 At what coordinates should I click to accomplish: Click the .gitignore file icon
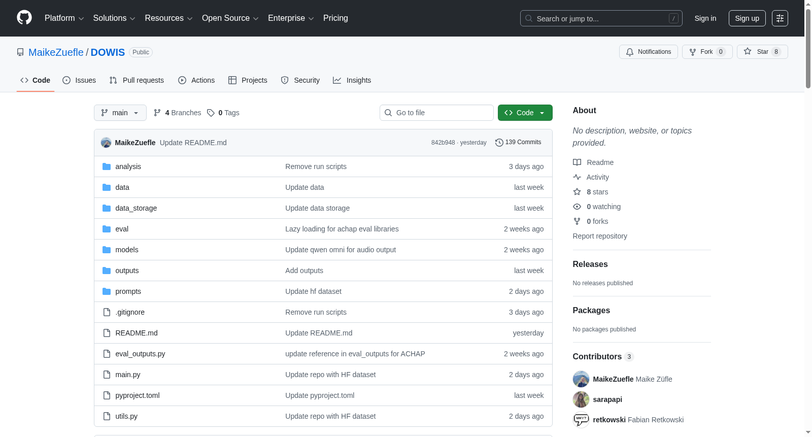pyautogui.click(x=107, y=312)
